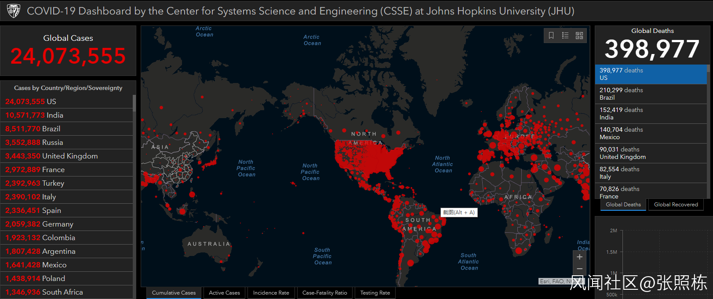Select Colombia in cases list
This screenshot has width=713, height=299.
tap(67, 238)
